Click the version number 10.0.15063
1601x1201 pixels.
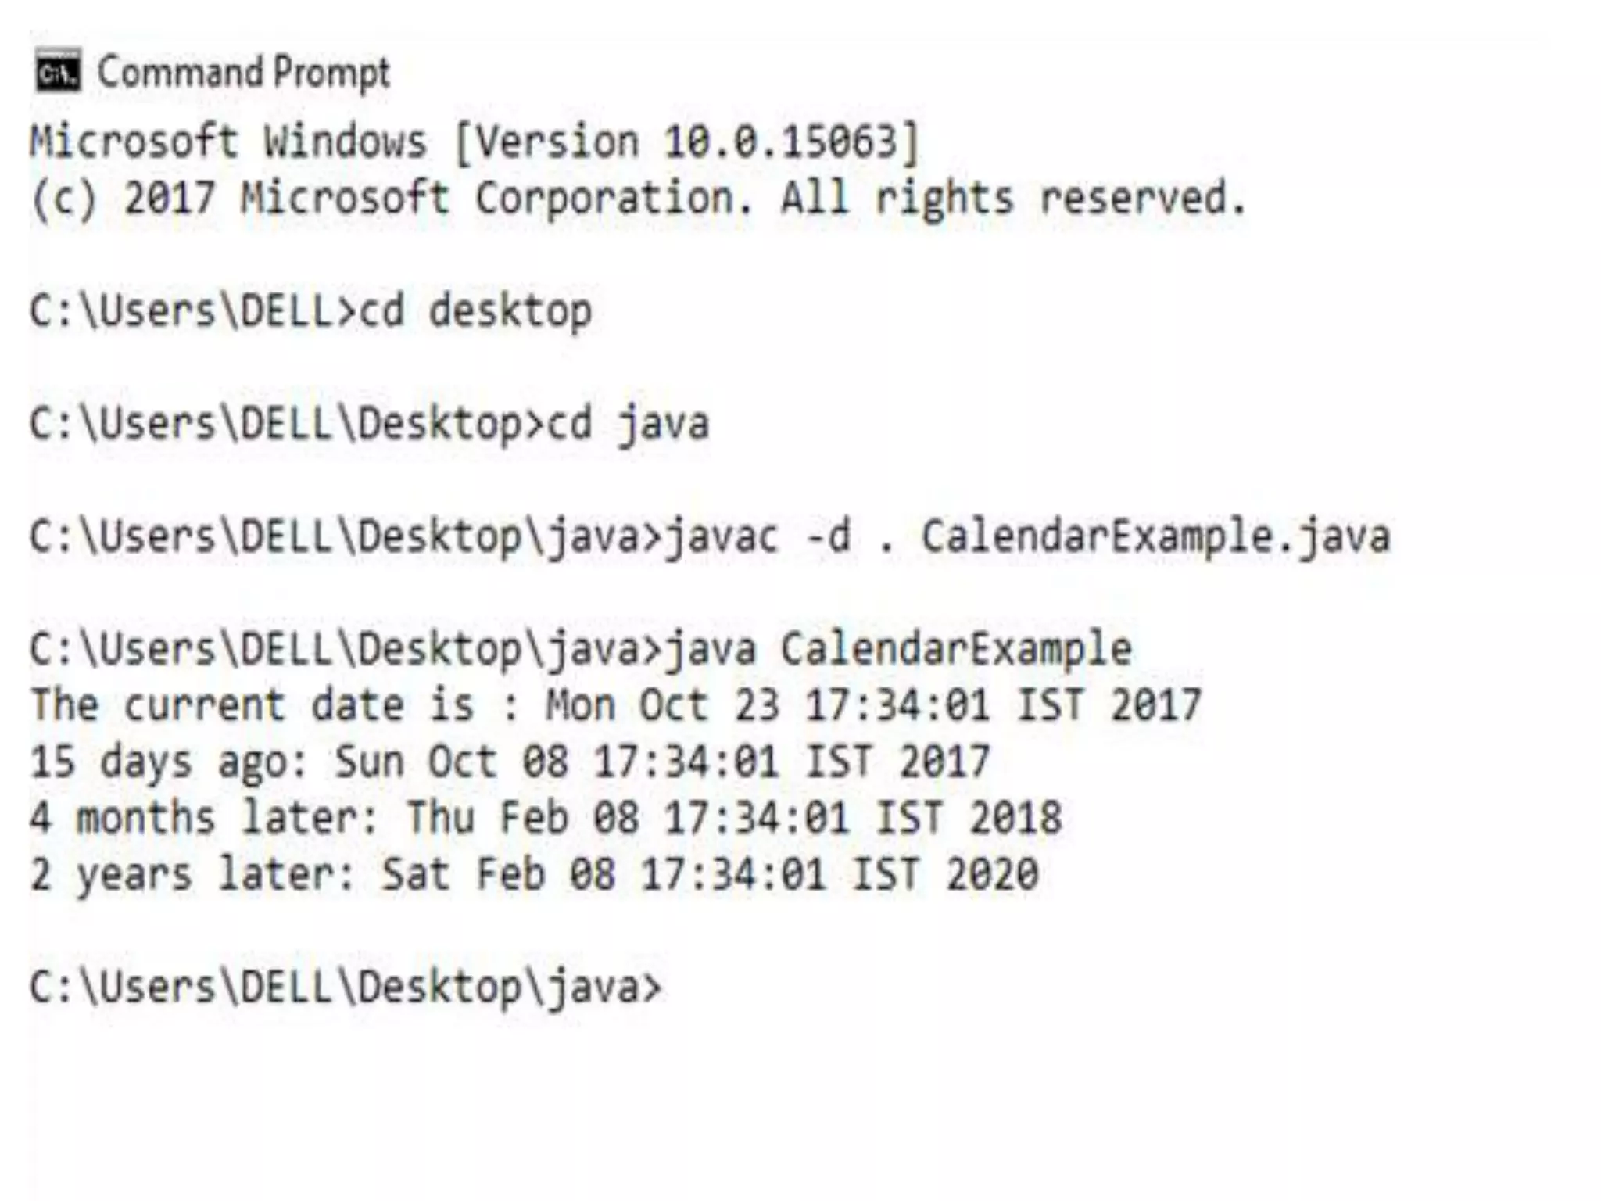tap(779, 142)
